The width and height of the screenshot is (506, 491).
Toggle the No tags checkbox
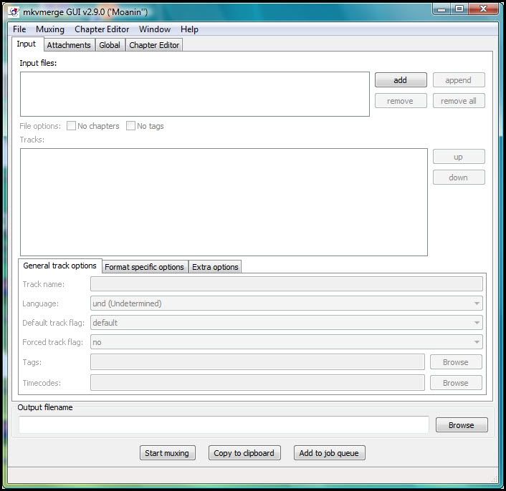[x=130, y=126]
